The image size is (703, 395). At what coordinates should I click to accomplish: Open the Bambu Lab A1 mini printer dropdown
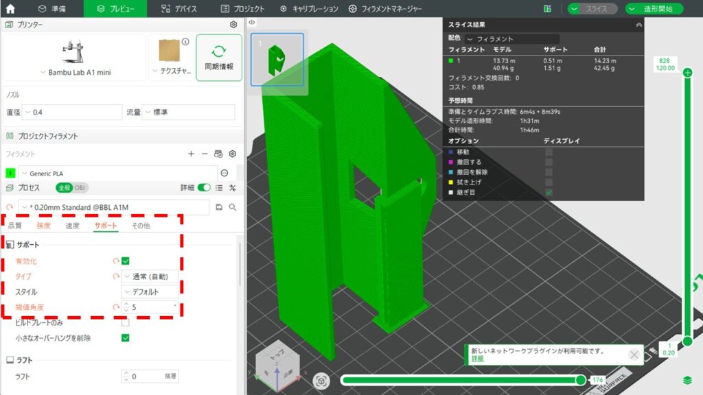(x=75, y=72)
